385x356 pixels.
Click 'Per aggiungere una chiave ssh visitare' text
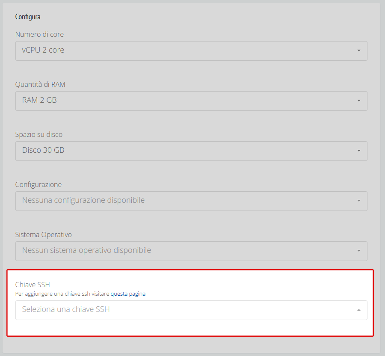point(62,294)
